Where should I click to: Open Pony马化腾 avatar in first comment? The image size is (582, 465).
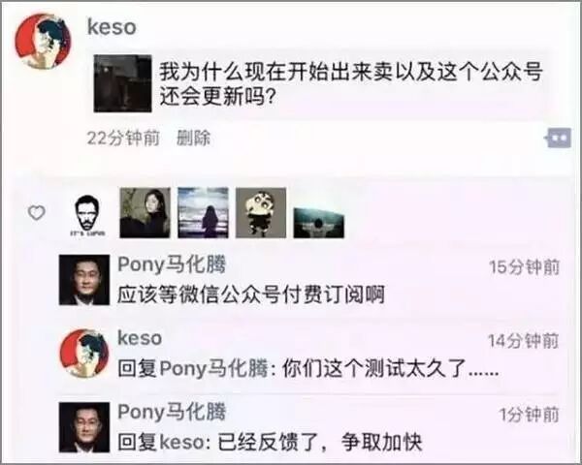[84, 280]
